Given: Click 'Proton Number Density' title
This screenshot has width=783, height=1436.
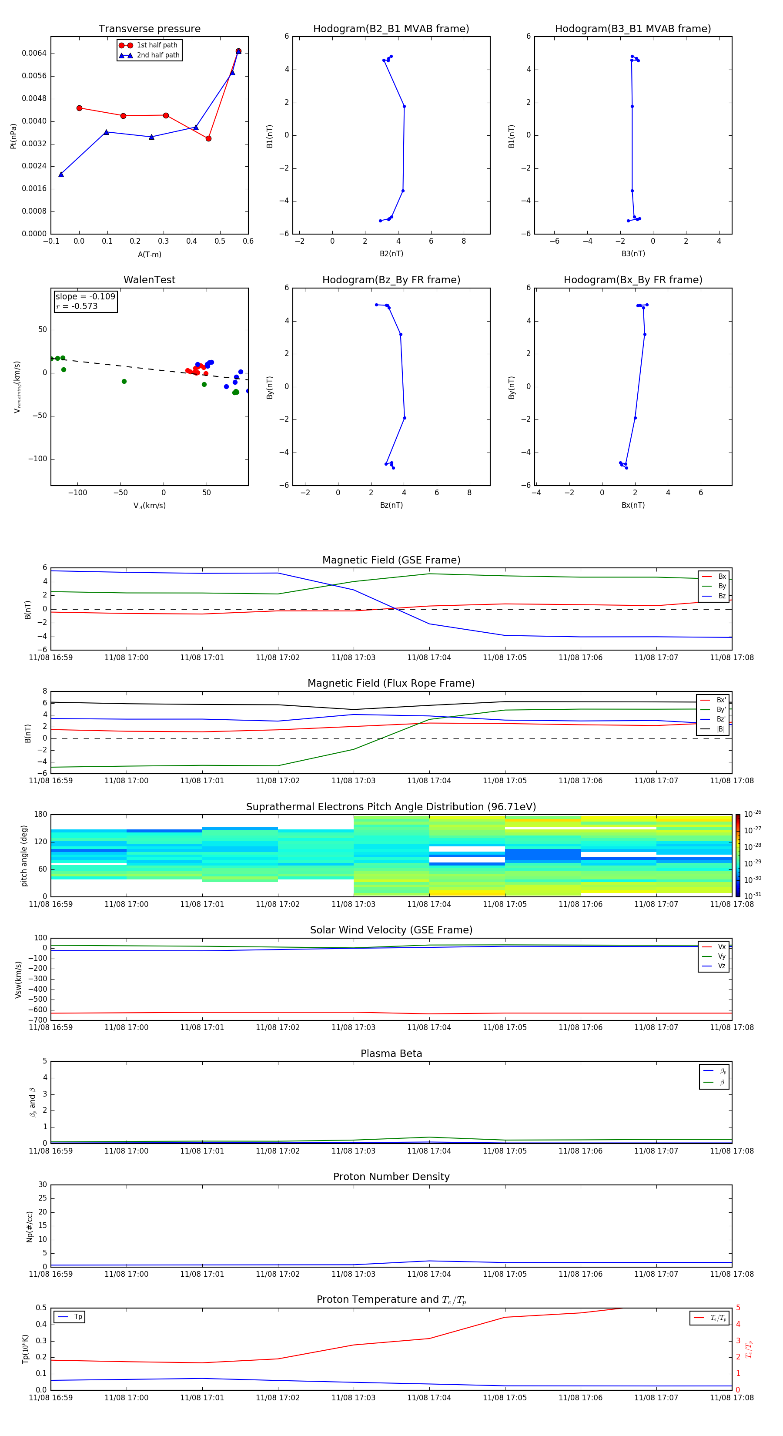Looking at the screenshot, I should click(x=391, y=1177).
